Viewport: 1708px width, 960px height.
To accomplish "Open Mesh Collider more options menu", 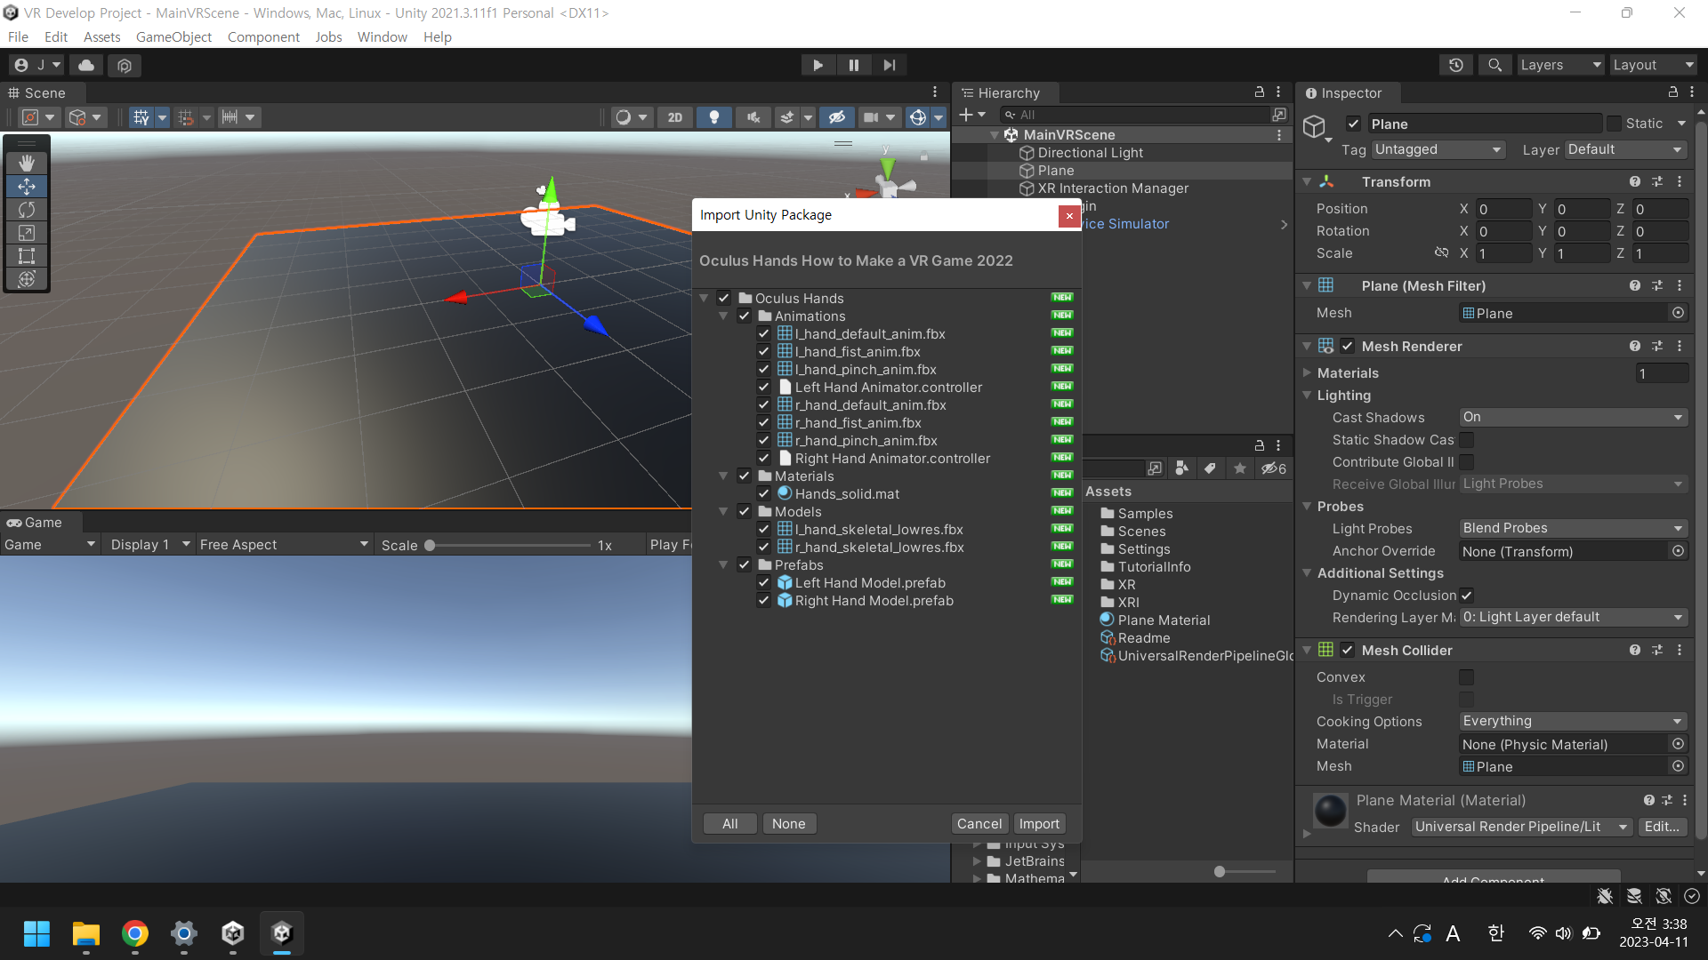I will 1680,651.
